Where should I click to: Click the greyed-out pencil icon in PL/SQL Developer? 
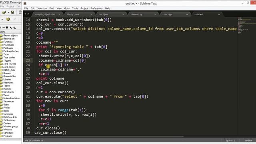tap(14, 19)
